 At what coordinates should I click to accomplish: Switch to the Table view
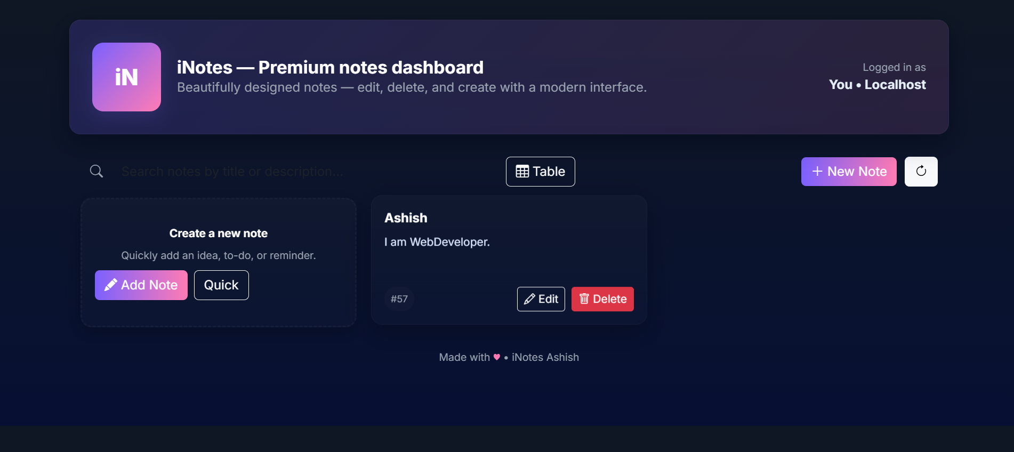540,171
